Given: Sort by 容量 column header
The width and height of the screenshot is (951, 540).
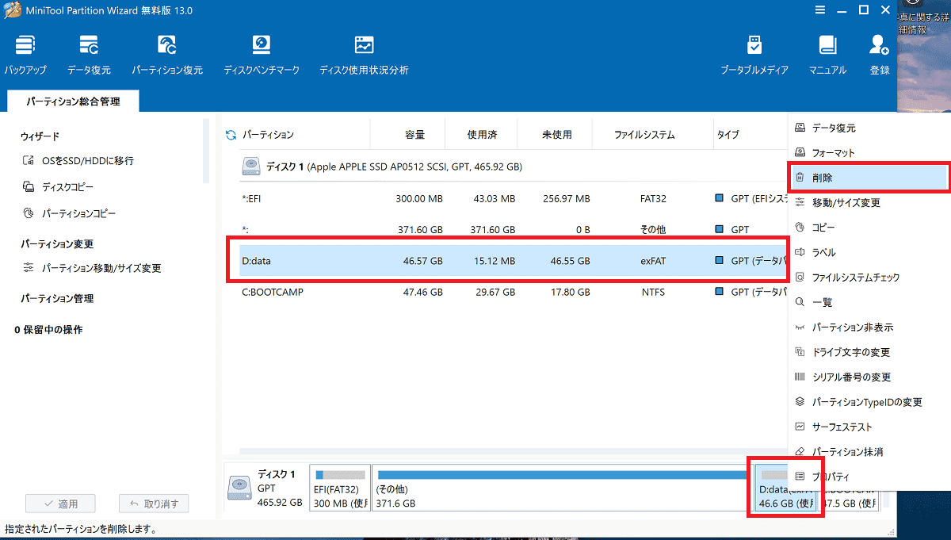Looking at the screenshot, I should 414,135.
